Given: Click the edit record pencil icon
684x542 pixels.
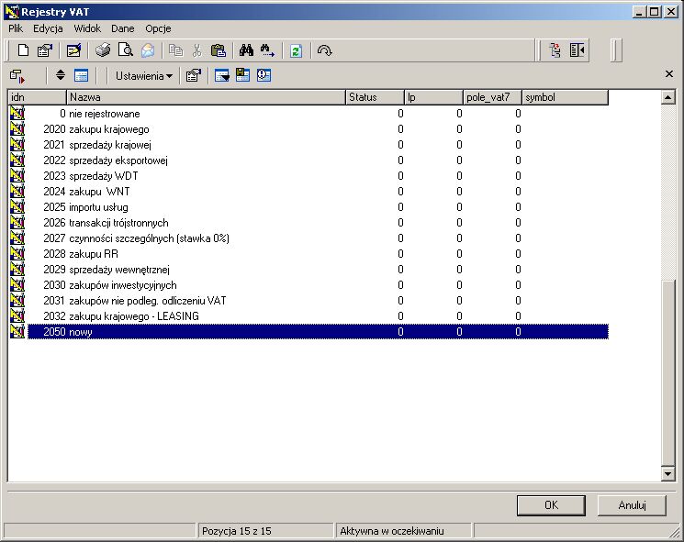Looking at the screenshot, I should point(73,50).
